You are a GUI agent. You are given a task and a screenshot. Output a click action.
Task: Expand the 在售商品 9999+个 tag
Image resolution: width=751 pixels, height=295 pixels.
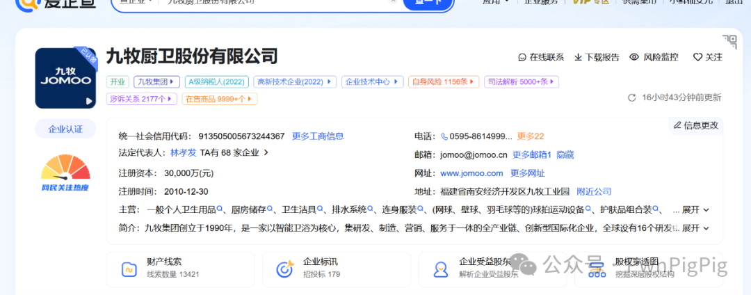(219, 99)
